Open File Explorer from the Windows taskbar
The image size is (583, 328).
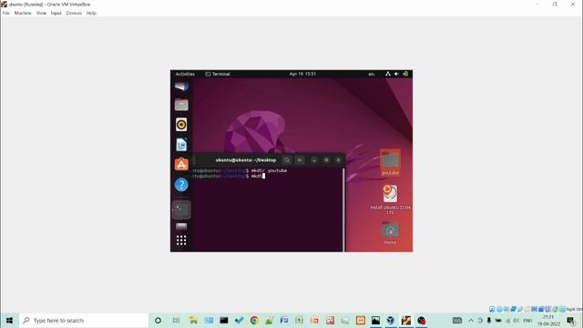pos(193,320)
